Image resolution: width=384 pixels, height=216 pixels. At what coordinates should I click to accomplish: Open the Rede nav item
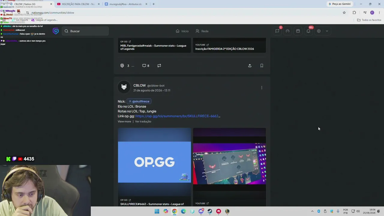(202, 31)
